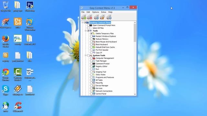Click the mouse toolbar icon with orange broom

point(103,17)
